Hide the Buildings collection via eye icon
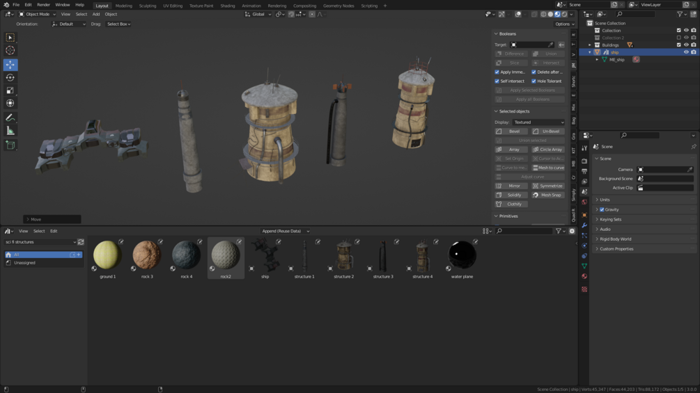 (x=686, y=45)
